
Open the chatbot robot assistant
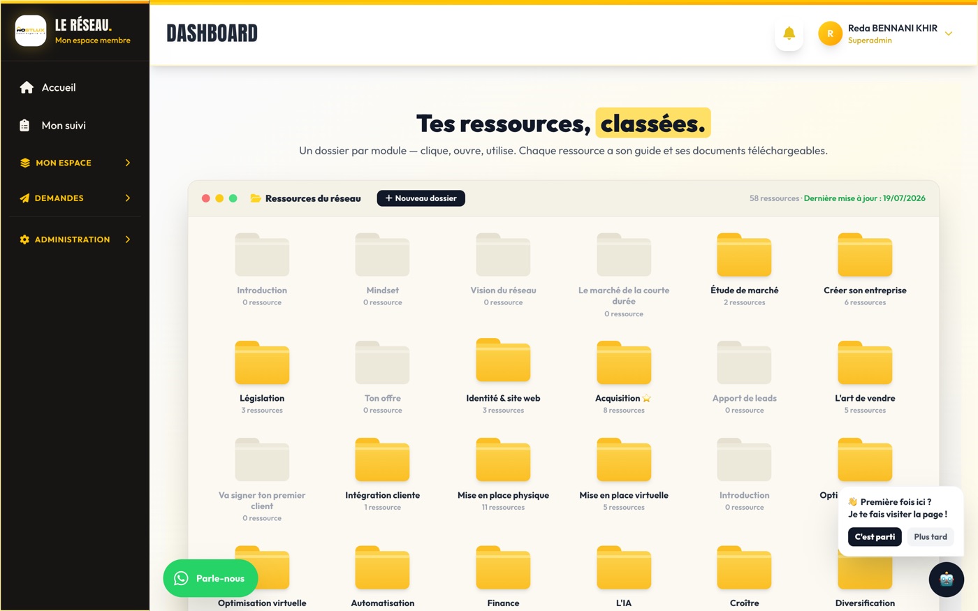click(947, 579)
